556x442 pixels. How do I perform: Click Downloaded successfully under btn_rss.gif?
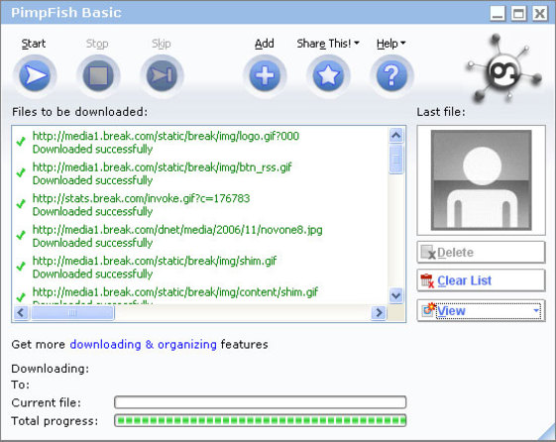coord(92,180)
